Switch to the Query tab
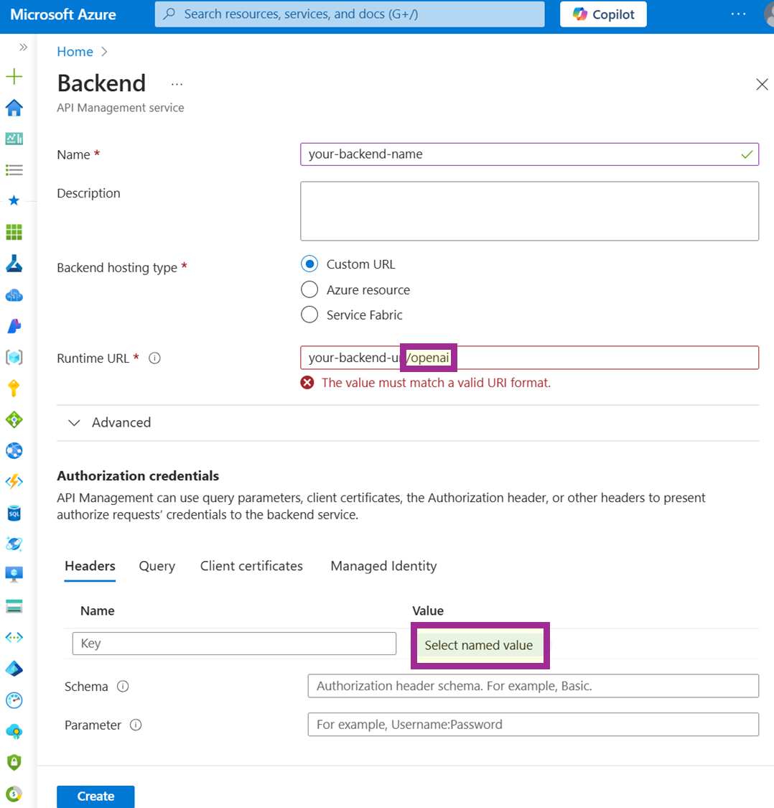The height and width of the screenshot is (808, 774). click(157, 567)
